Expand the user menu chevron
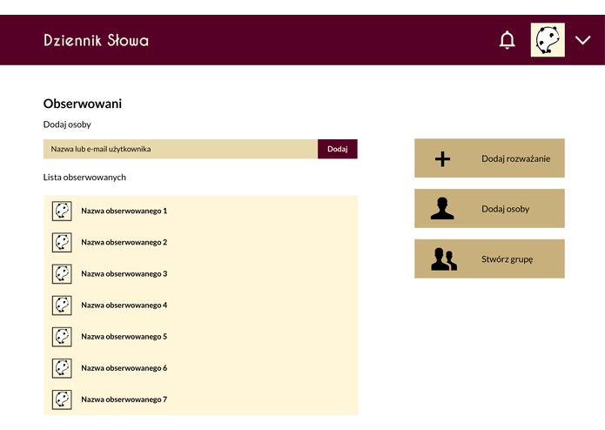605x430 pixels. tap(582, 40)
